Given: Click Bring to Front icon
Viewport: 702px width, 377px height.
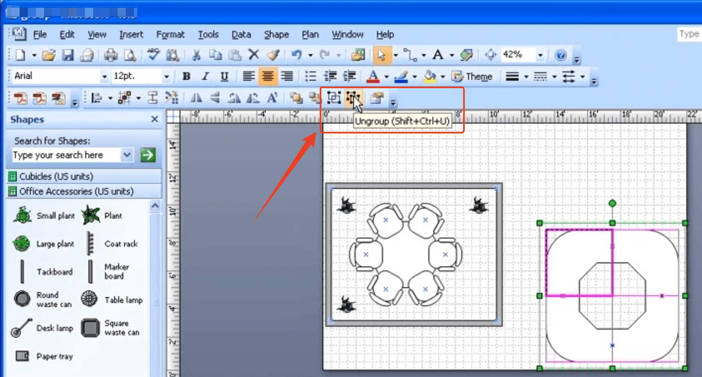Looking at the screenshot, I should (296, 98).
